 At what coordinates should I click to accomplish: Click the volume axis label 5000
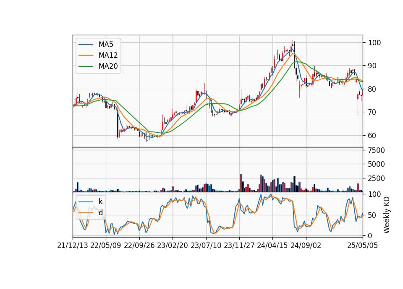pyautogui.click(x=377, y=164)
